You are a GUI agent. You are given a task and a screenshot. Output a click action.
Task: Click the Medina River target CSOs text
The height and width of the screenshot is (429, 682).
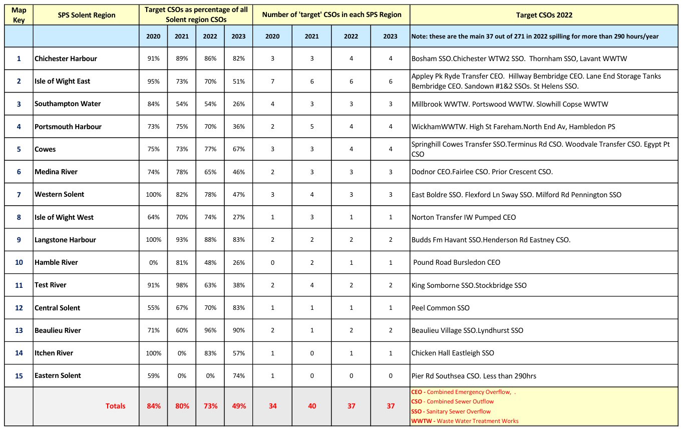pos(482,172)
